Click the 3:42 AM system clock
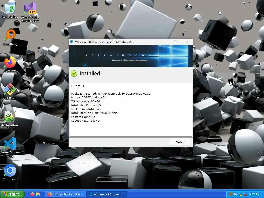The height and width of the screenshot is (198, 264). (254, 194)
